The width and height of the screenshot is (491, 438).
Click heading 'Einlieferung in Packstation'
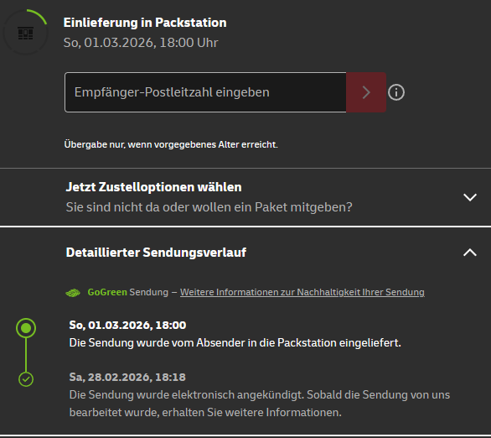(145, 23)
